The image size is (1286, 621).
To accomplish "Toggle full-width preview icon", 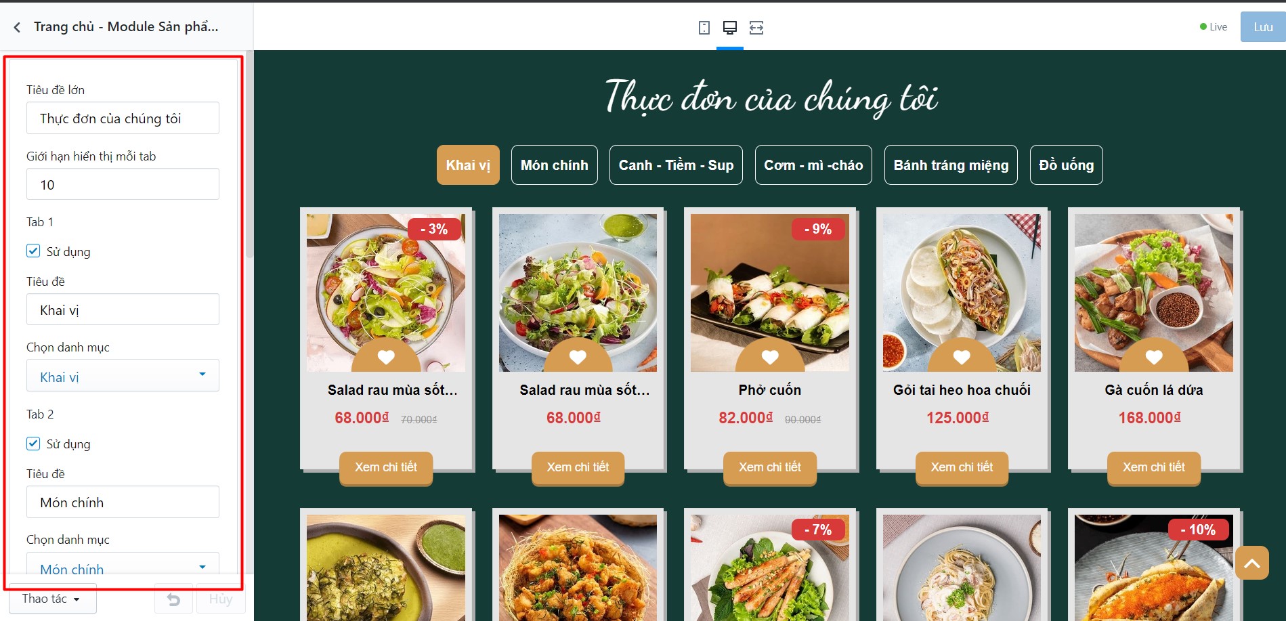I will pyautogui.click(x=756, y=28).
